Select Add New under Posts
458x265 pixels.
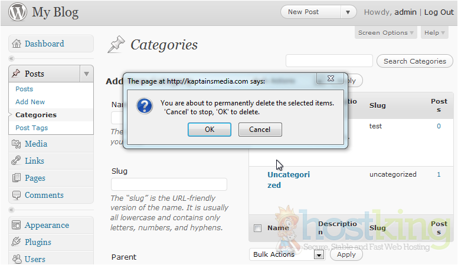click(x=30, y=102)
